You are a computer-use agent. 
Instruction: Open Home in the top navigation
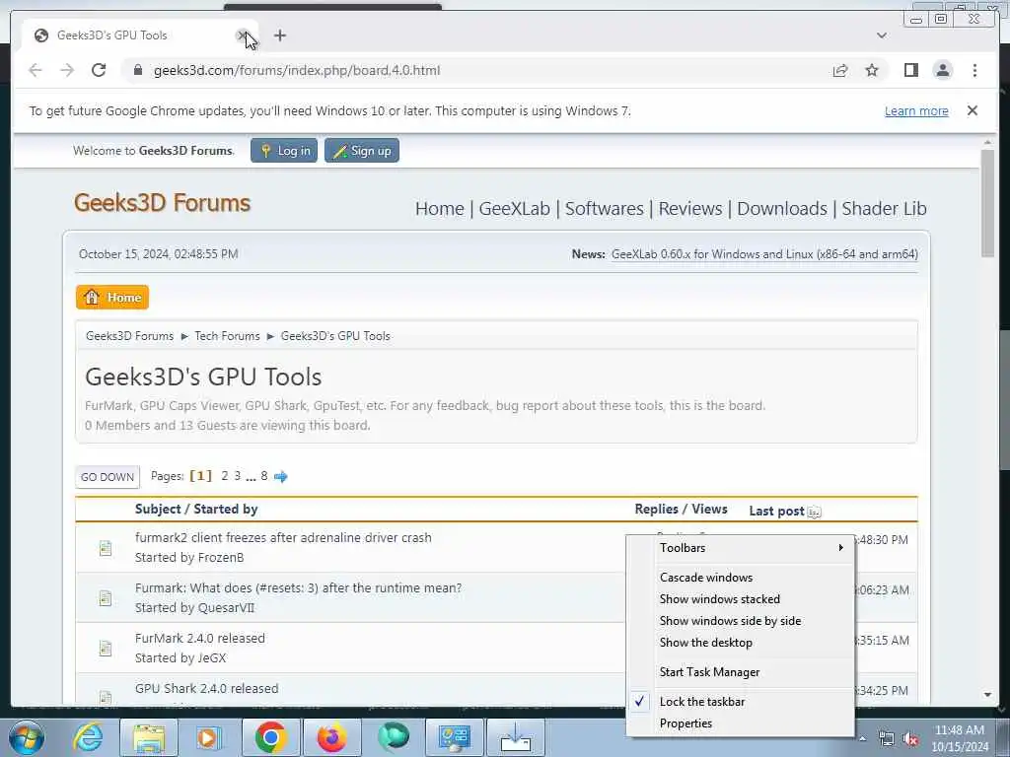pyautogui.click(x=439, y=209)
